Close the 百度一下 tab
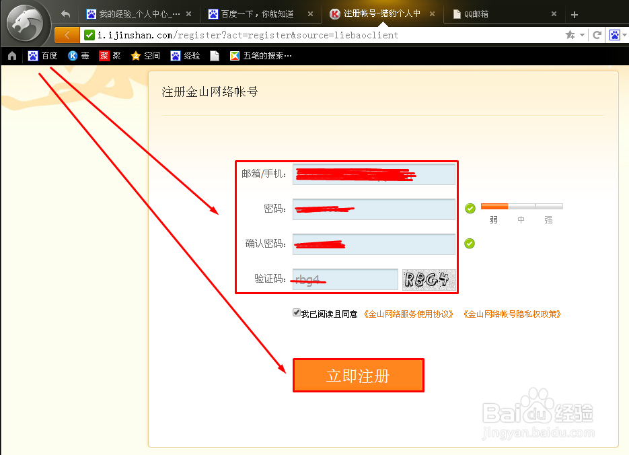The height and width of the screenshot is (455, 629). 310,13
